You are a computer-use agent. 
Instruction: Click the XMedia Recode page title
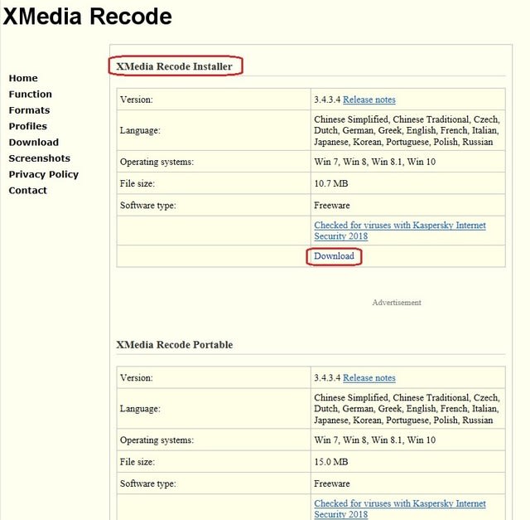point(88,16)
